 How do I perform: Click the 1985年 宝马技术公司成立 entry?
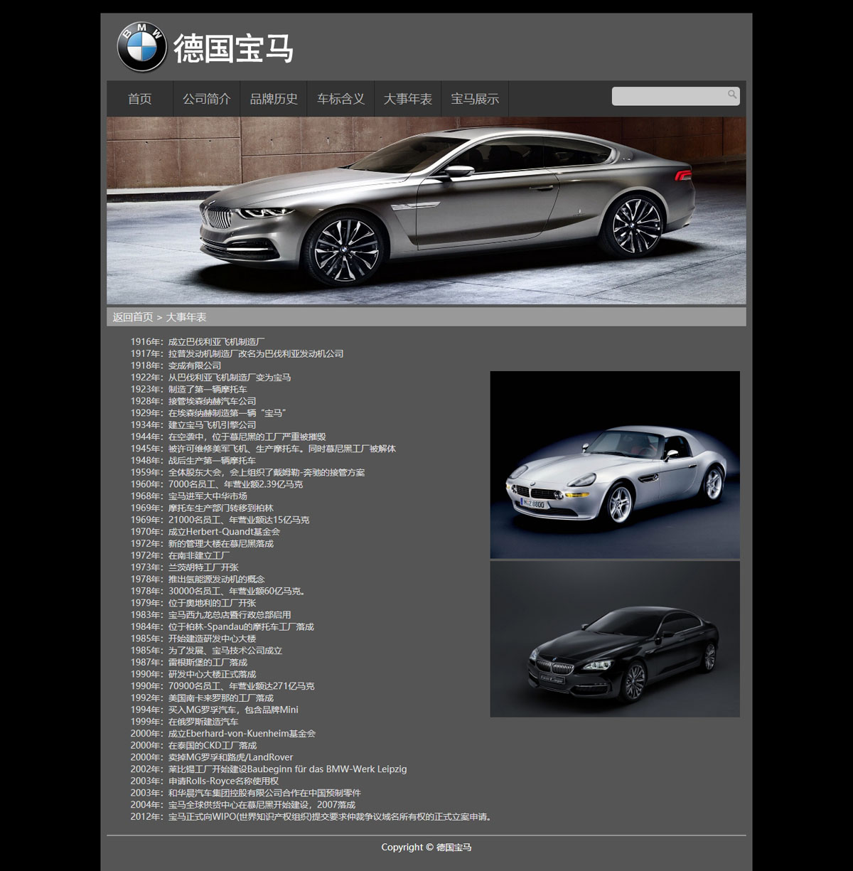point(206,651)
